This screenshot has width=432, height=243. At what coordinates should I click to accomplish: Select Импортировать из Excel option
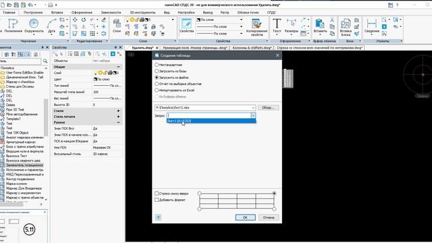click(157, 90)
